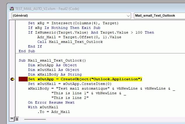This screenshot has height=124, width=185.
Task: Click the "This is line 2" string
Action: [70, 98]
